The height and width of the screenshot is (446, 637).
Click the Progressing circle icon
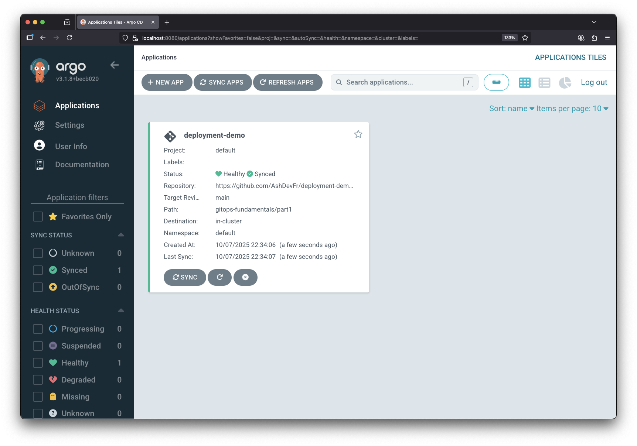(x=53, y=329)
